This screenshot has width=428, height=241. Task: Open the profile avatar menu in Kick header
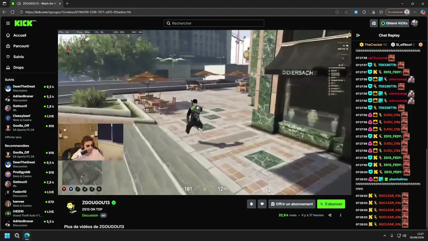pos(415,23)
